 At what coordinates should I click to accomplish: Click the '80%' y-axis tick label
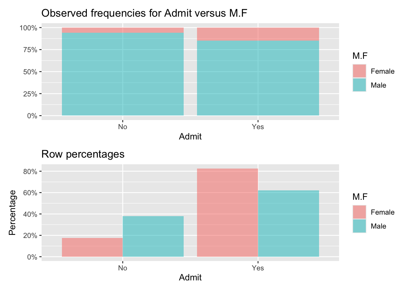click(x=30, y=172)
